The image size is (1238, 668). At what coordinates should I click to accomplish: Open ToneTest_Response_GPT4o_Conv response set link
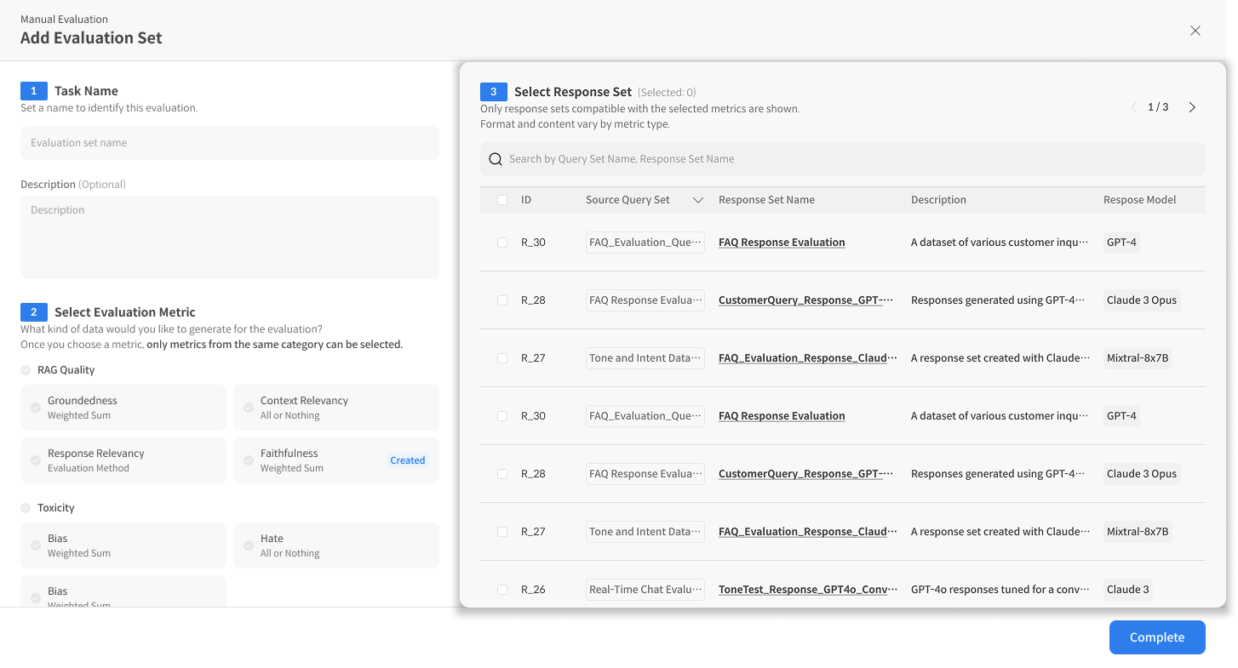807,590
